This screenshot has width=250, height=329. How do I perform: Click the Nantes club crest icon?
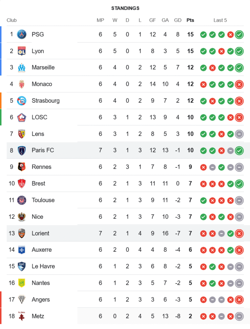coord(22,283)
